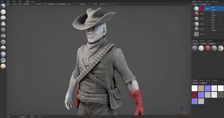Toggle visibility of Layer 6
The height and width of the screenshot is (118, 224).
(193, 9)
